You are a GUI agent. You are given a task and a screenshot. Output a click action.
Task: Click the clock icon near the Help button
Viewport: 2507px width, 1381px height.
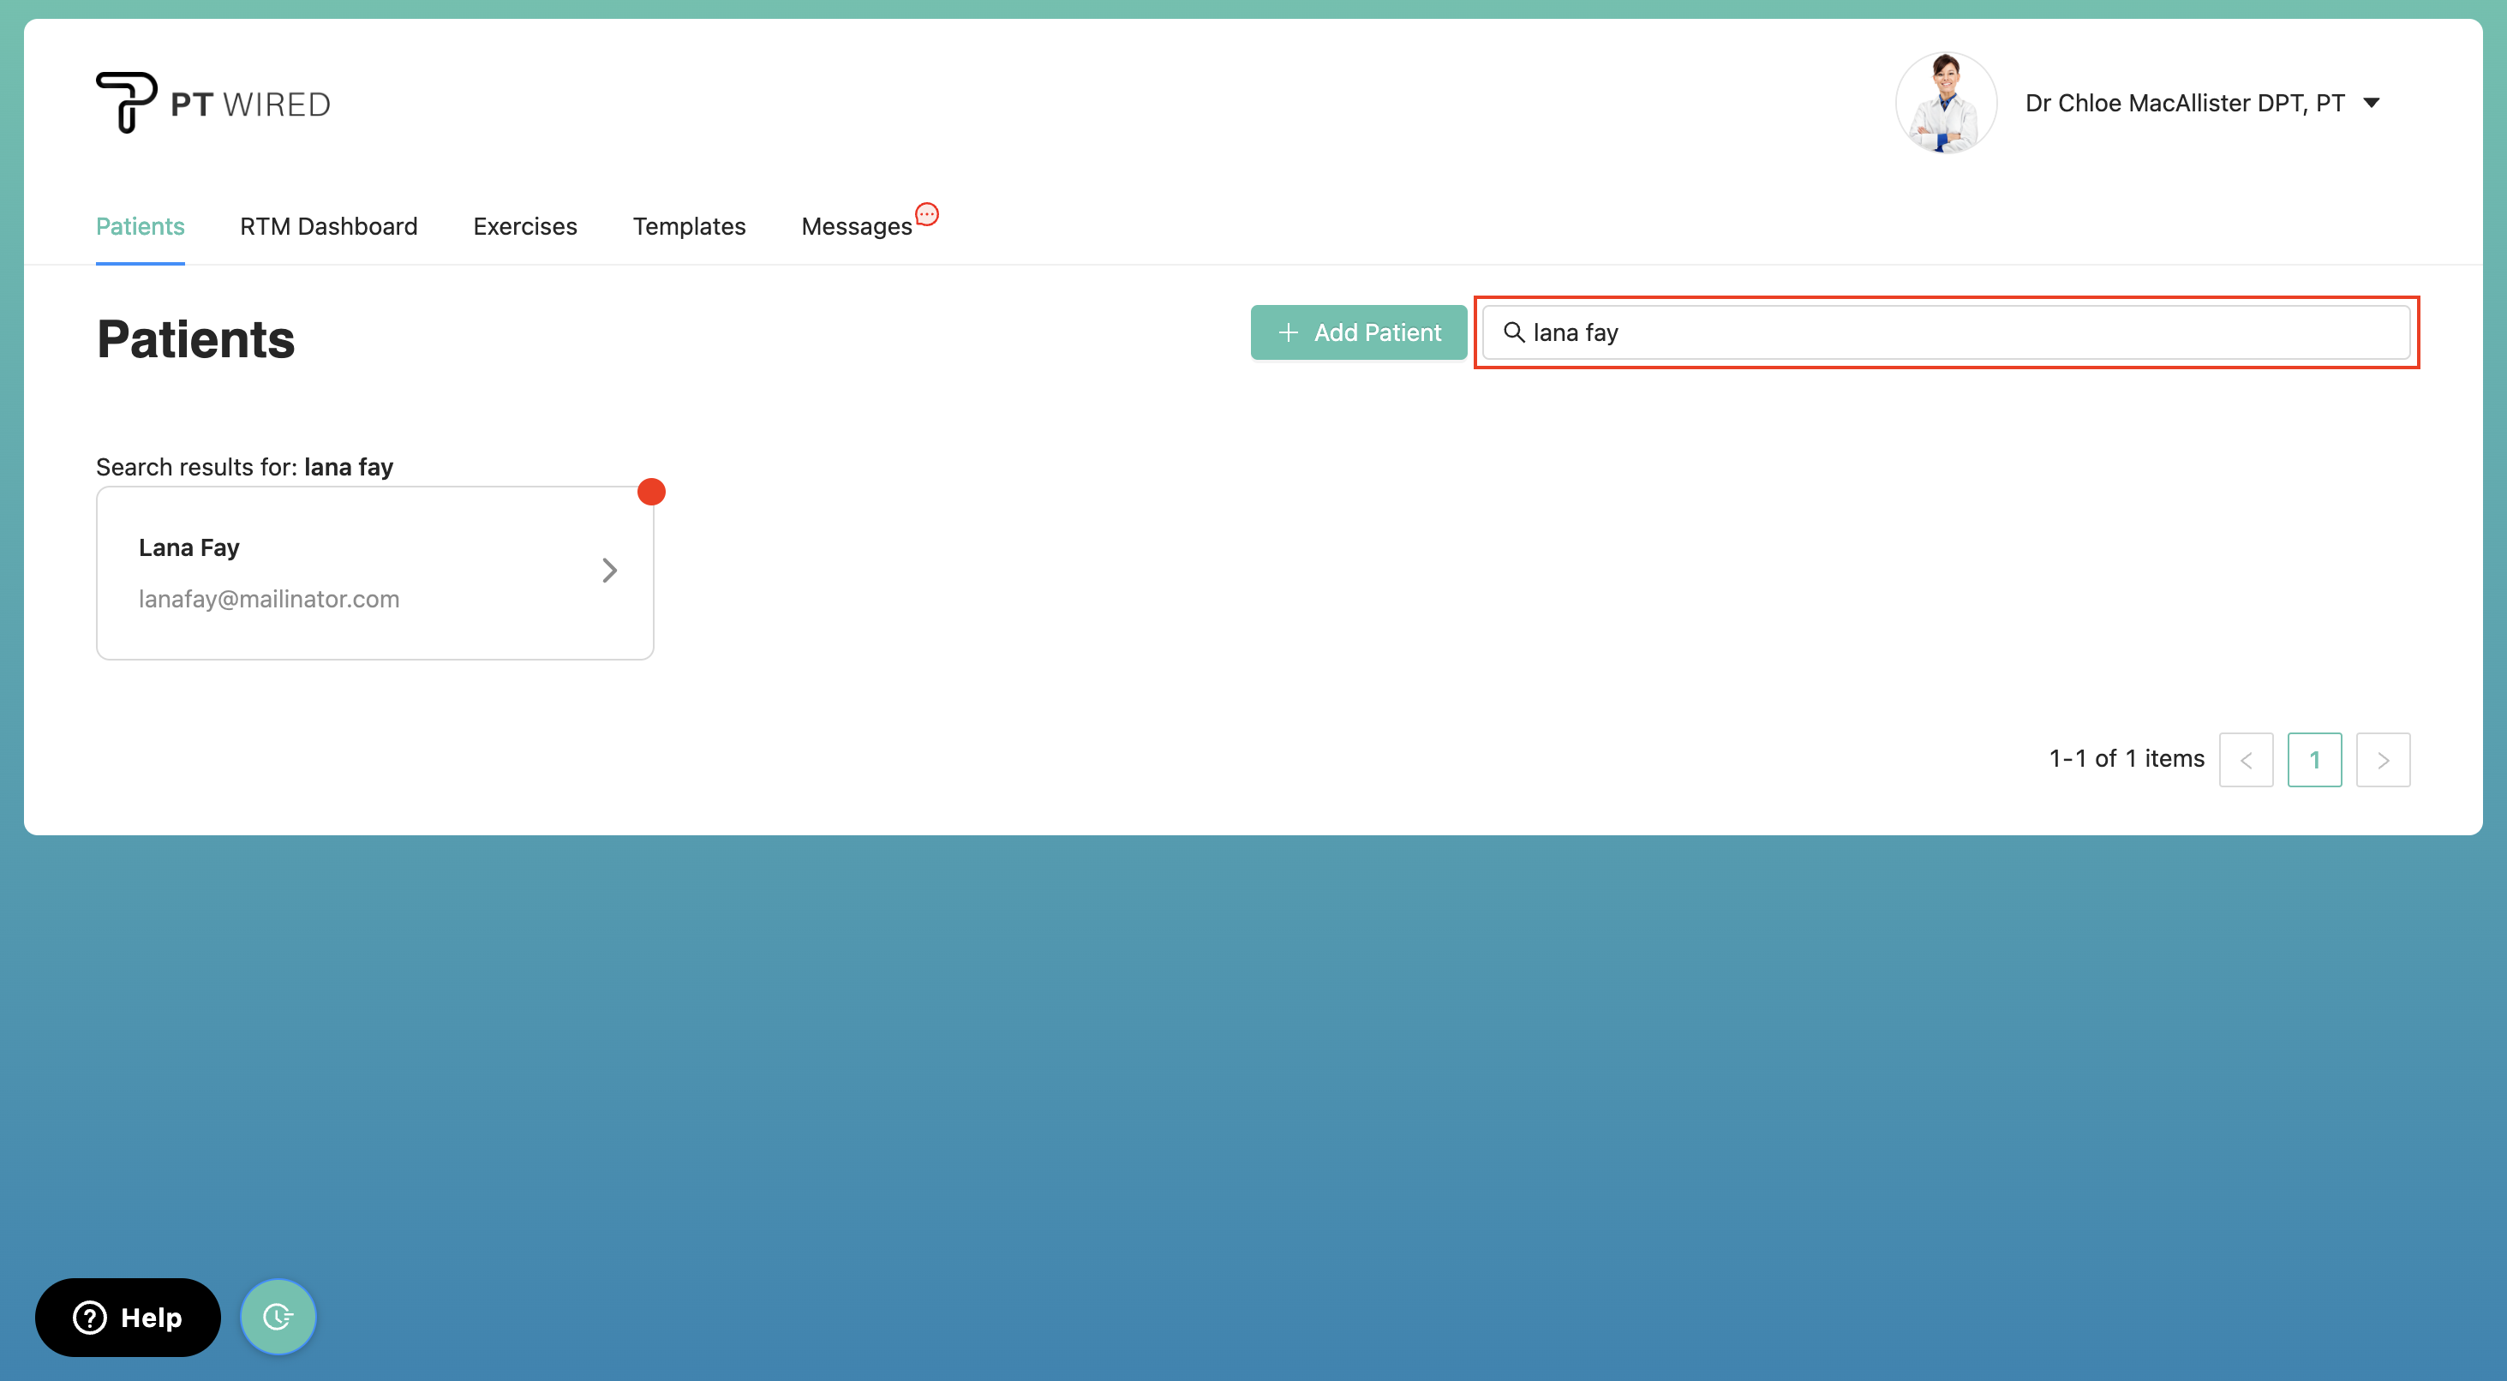pyautogui.click(x=278, y=1316)
